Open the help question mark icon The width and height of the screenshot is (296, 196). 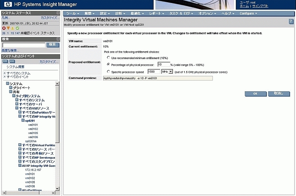click(291, 21)
